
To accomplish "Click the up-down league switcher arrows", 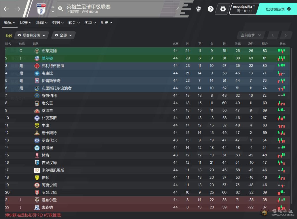I will (53, 9).
